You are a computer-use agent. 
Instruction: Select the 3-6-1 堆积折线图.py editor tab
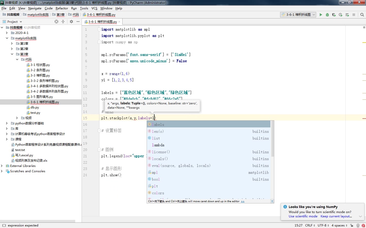102,22
